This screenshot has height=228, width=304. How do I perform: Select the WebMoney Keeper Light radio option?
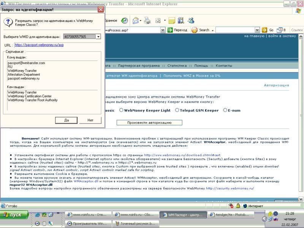pos(121,110)
